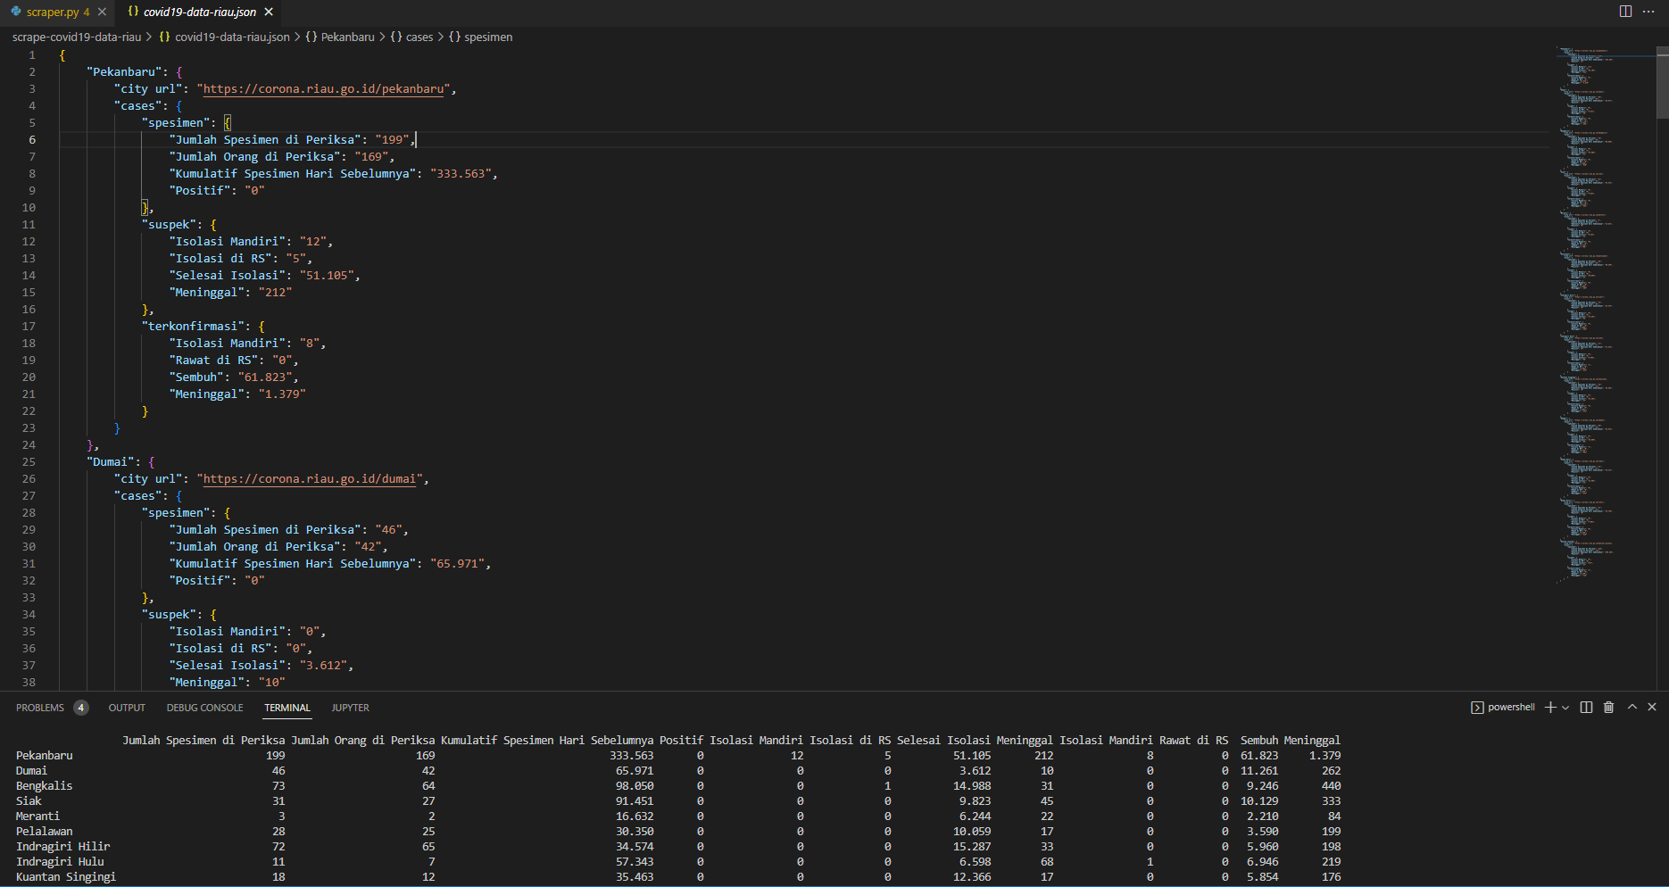Screen dimensions: 1669x887
Task: Open the new terminal launch profile dropdown
Action: click(1565, 707)
